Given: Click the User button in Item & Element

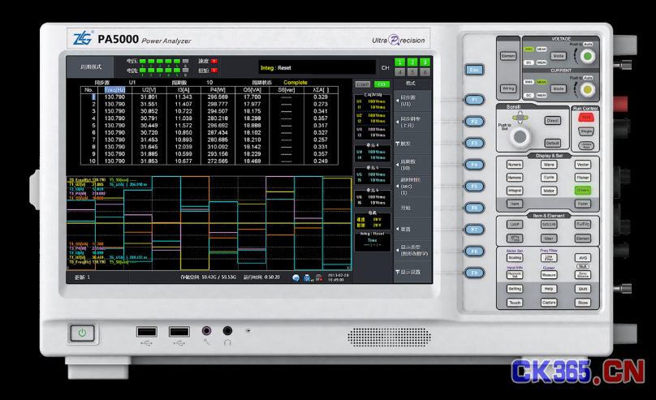Looking at the screenshot, I should click(549, 239).
